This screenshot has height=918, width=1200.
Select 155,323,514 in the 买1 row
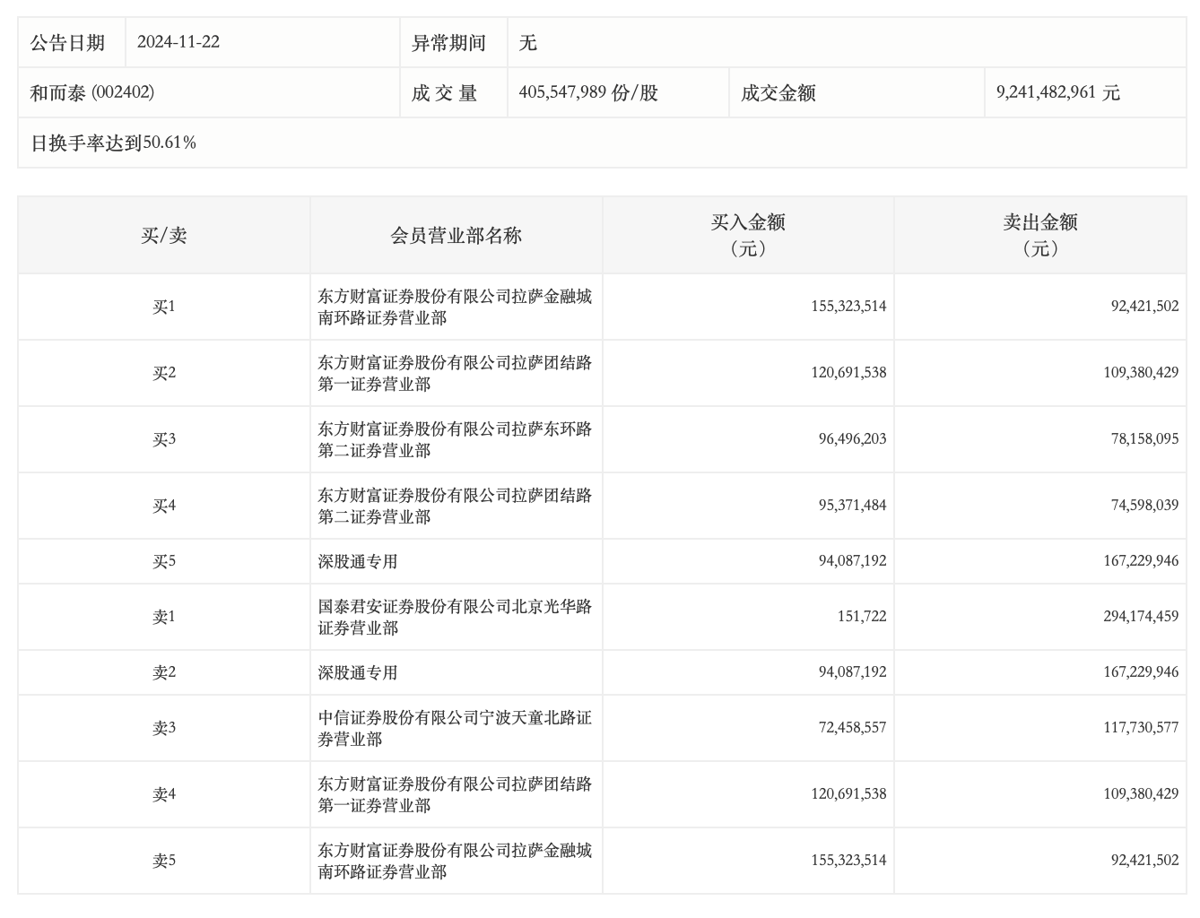coord(848,307)
